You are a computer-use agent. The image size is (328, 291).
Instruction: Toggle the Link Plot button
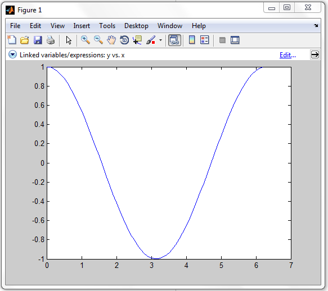coord(174,40)
